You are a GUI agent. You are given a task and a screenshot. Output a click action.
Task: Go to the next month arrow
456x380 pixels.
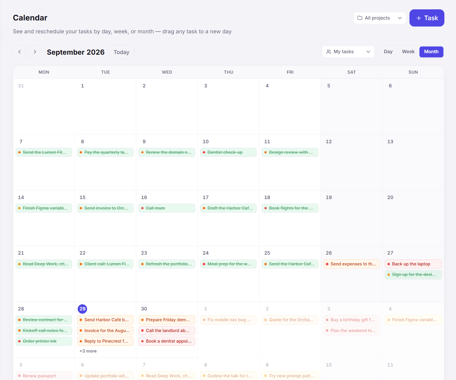tap(35, 52)
